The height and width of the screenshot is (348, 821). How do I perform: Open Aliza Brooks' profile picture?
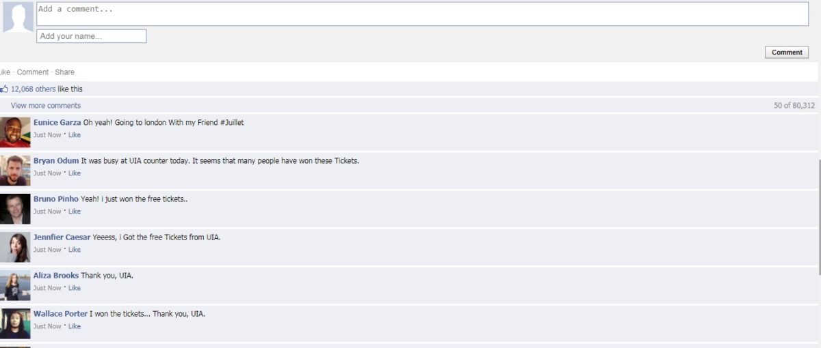coord(15,285)
